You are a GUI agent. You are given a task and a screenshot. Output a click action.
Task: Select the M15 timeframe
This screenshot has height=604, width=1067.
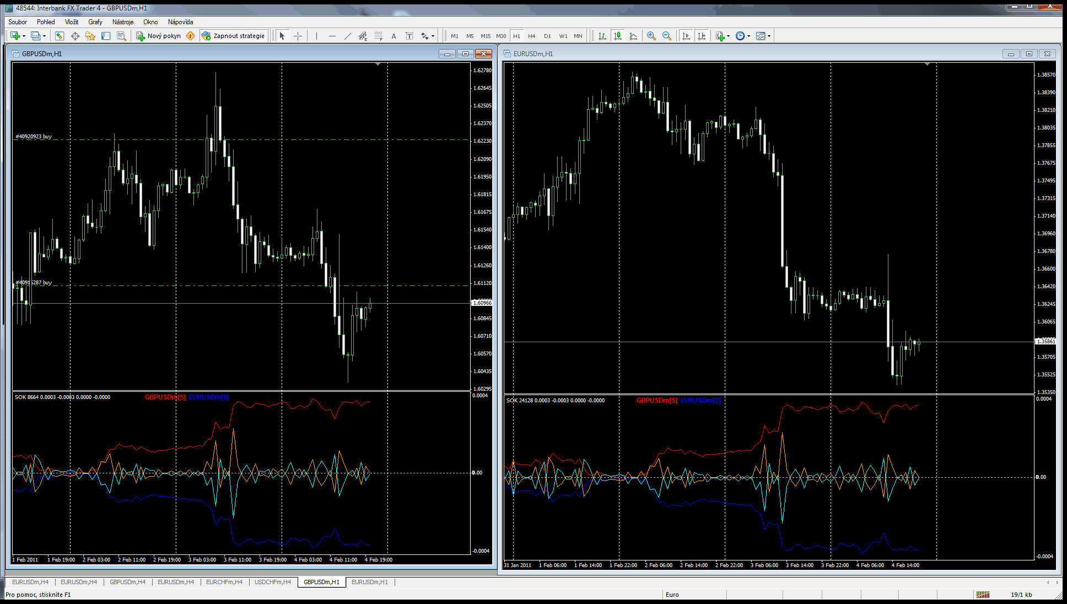(x=486, y=36)
